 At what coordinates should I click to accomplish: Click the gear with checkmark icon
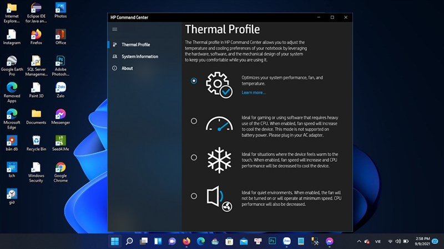tap(219, 85)
